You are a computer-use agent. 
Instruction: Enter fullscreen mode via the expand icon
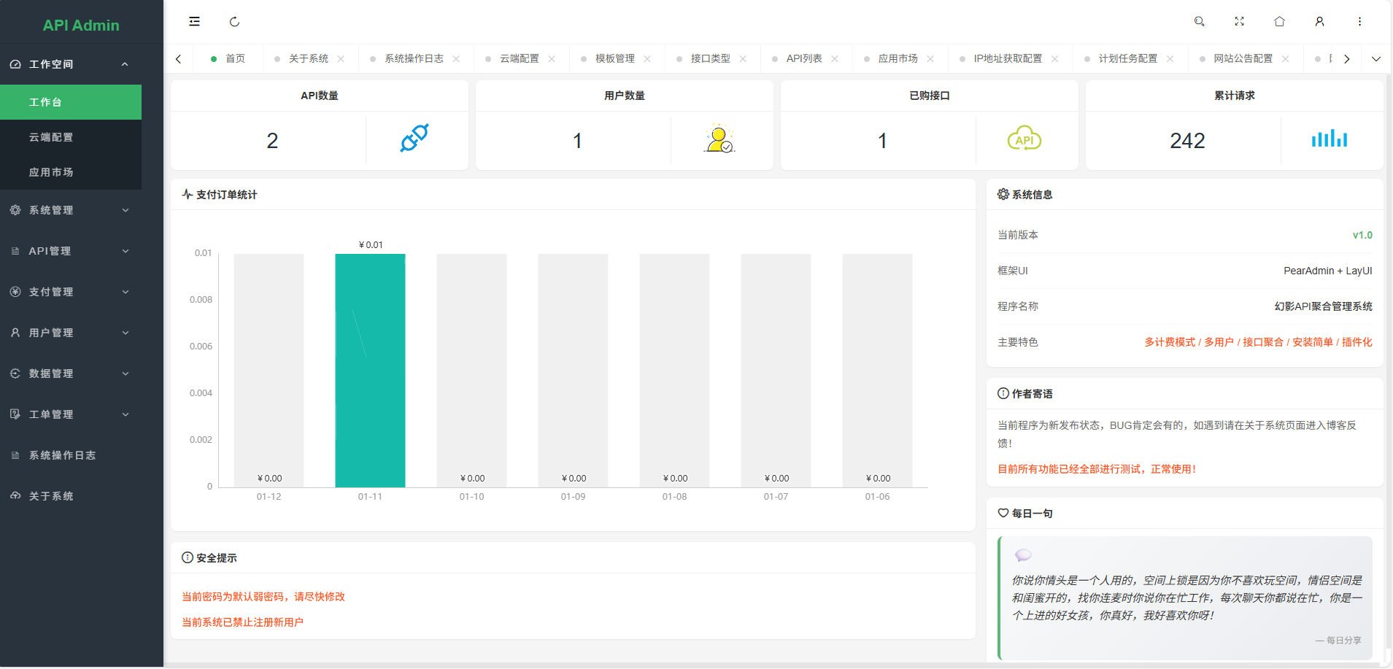(x=1239, y=21)
